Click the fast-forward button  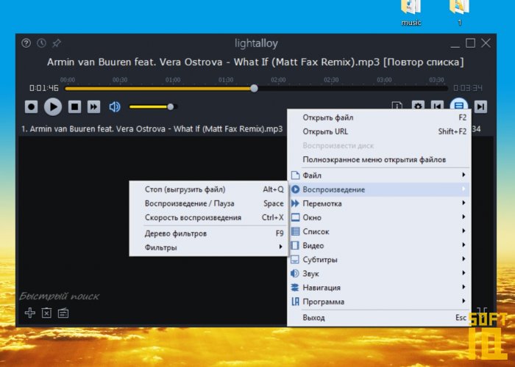click(x=93, y=107)
